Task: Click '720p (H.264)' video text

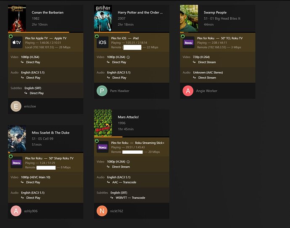Action: point(201,57)
